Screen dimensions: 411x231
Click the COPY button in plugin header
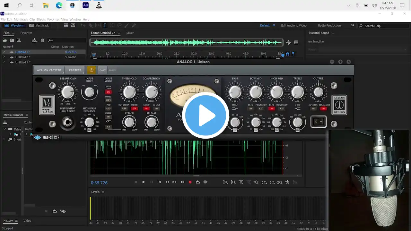coord(102,70)
